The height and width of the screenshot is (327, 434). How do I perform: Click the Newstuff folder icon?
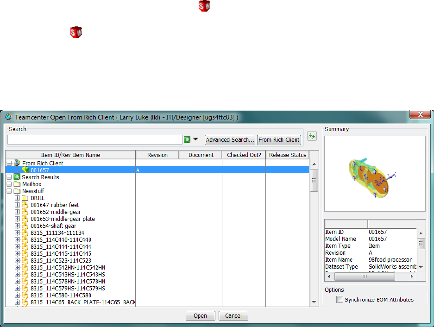[17, 191]
